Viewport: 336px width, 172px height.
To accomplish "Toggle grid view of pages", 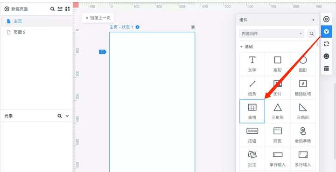I will pos(68,9).
